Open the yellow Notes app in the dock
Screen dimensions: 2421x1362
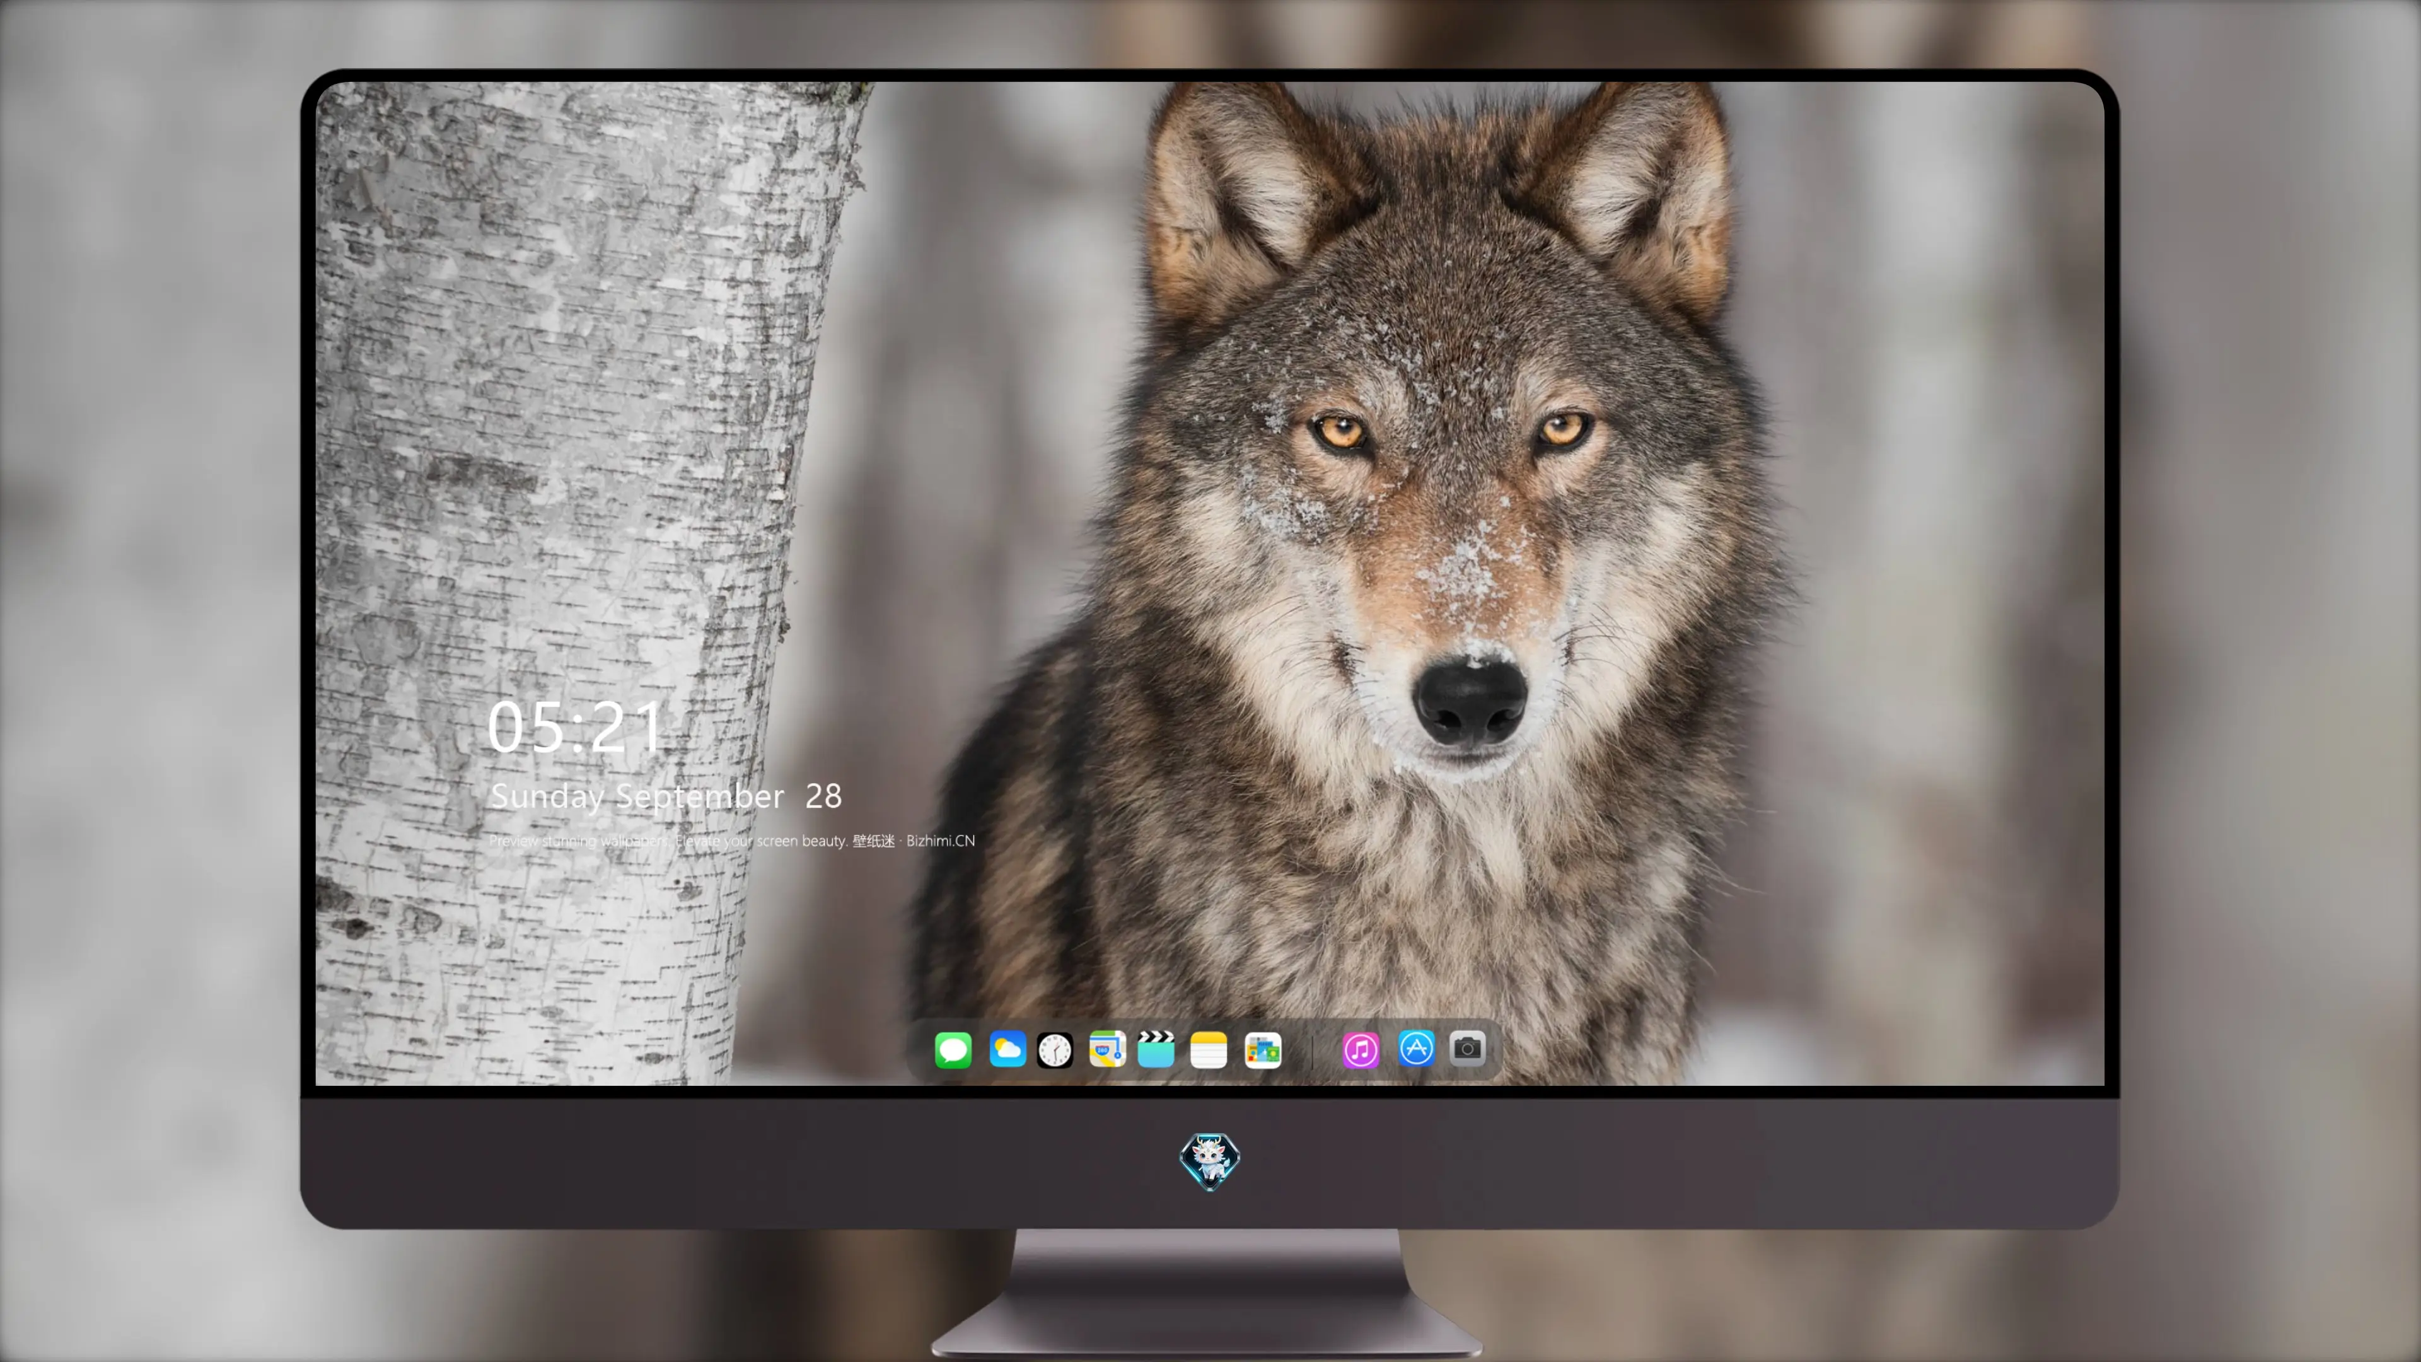(x=1209, y=1049)
